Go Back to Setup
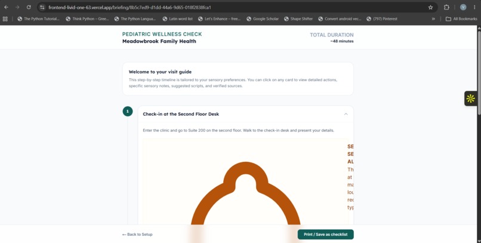This screenshot has width=481, height=243. pyautogui.click(x=137, y=235)
